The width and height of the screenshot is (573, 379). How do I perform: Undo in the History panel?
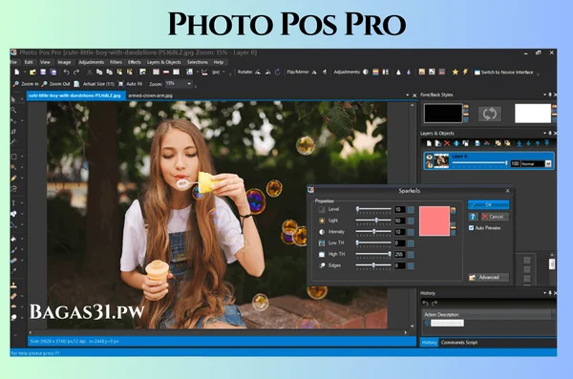(425, 303)
